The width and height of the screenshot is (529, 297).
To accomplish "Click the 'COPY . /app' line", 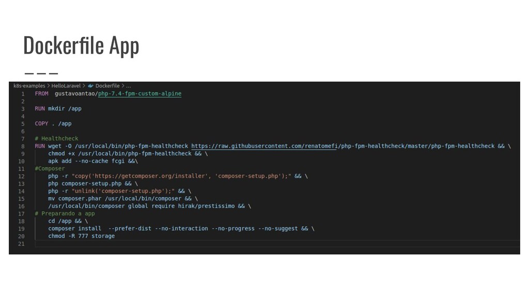I will (53, 124).
